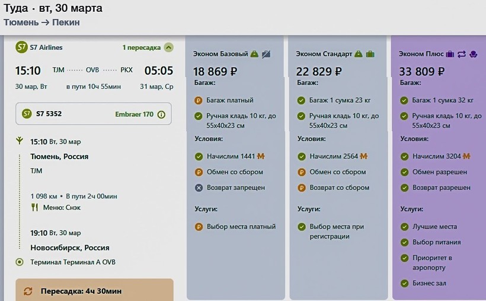Viewport: 486px width, 301px height.
Task: Click the S7 Airlines logo
Action: point(21,47)
